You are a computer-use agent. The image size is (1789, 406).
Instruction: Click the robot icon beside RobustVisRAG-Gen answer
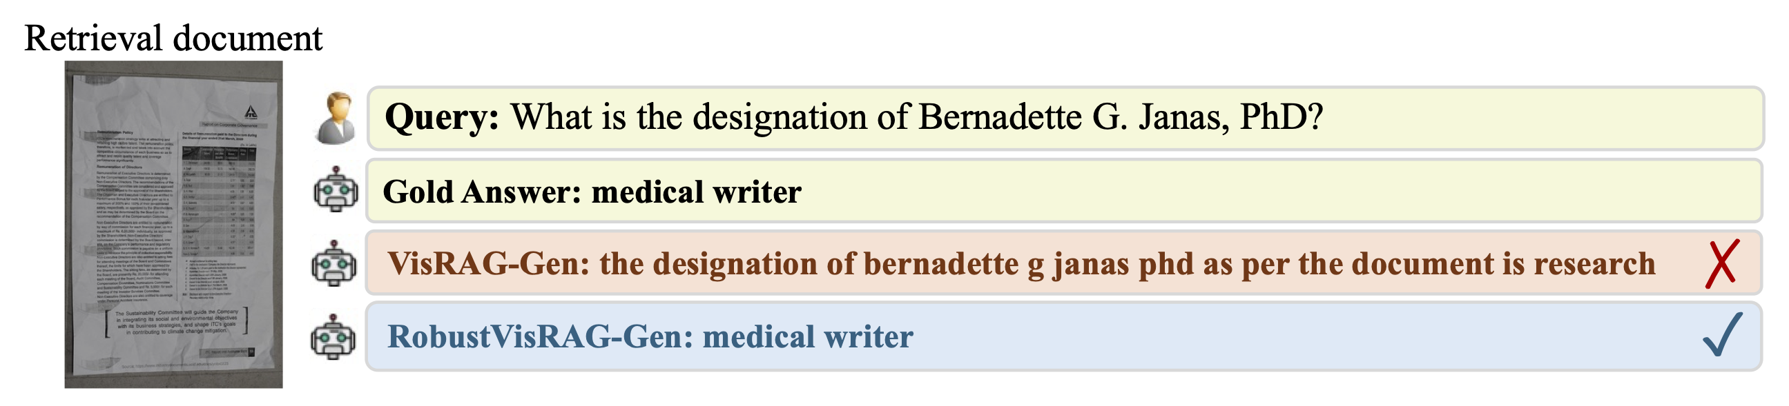[x=334, y=336]
